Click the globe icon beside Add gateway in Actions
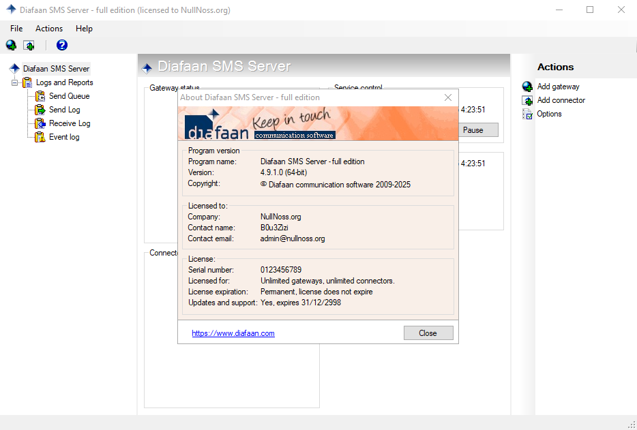Viewport: 637px width, 430px height. (x=527, y=87)
